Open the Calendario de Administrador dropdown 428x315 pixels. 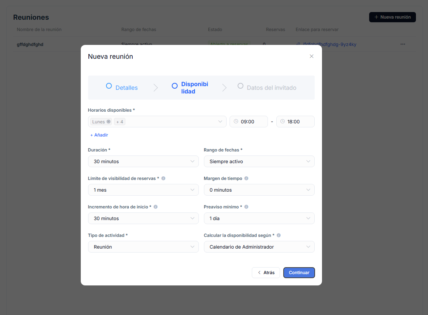[x=259, y=247]
